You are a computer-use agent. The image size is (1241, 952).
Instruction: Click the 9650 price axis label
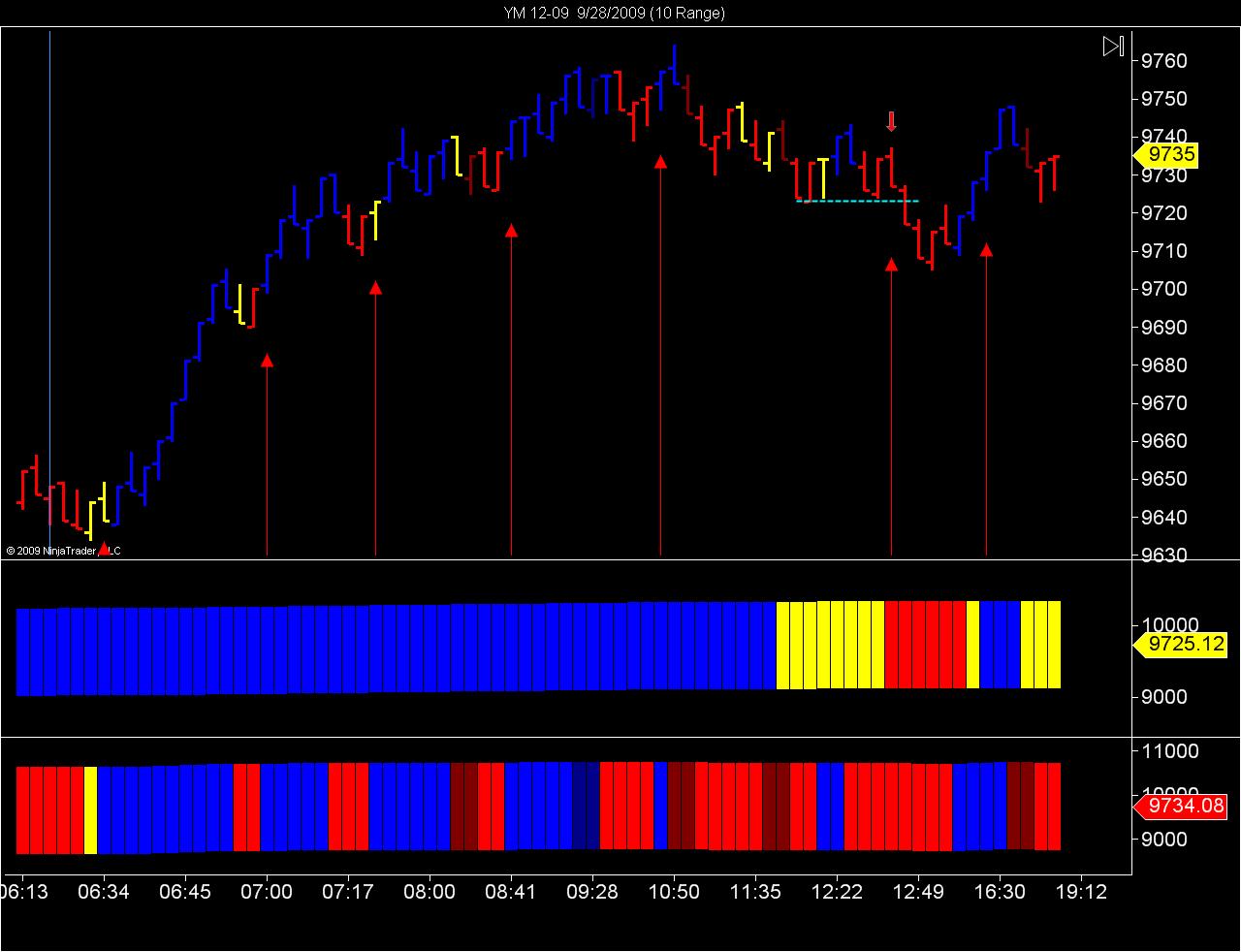[1163, 480]
